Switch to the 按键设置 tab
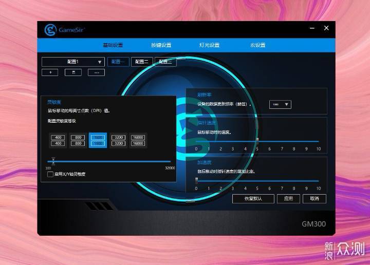Image resolution: width=370 pixels, height=265 pixels. [x=161, y=45]
